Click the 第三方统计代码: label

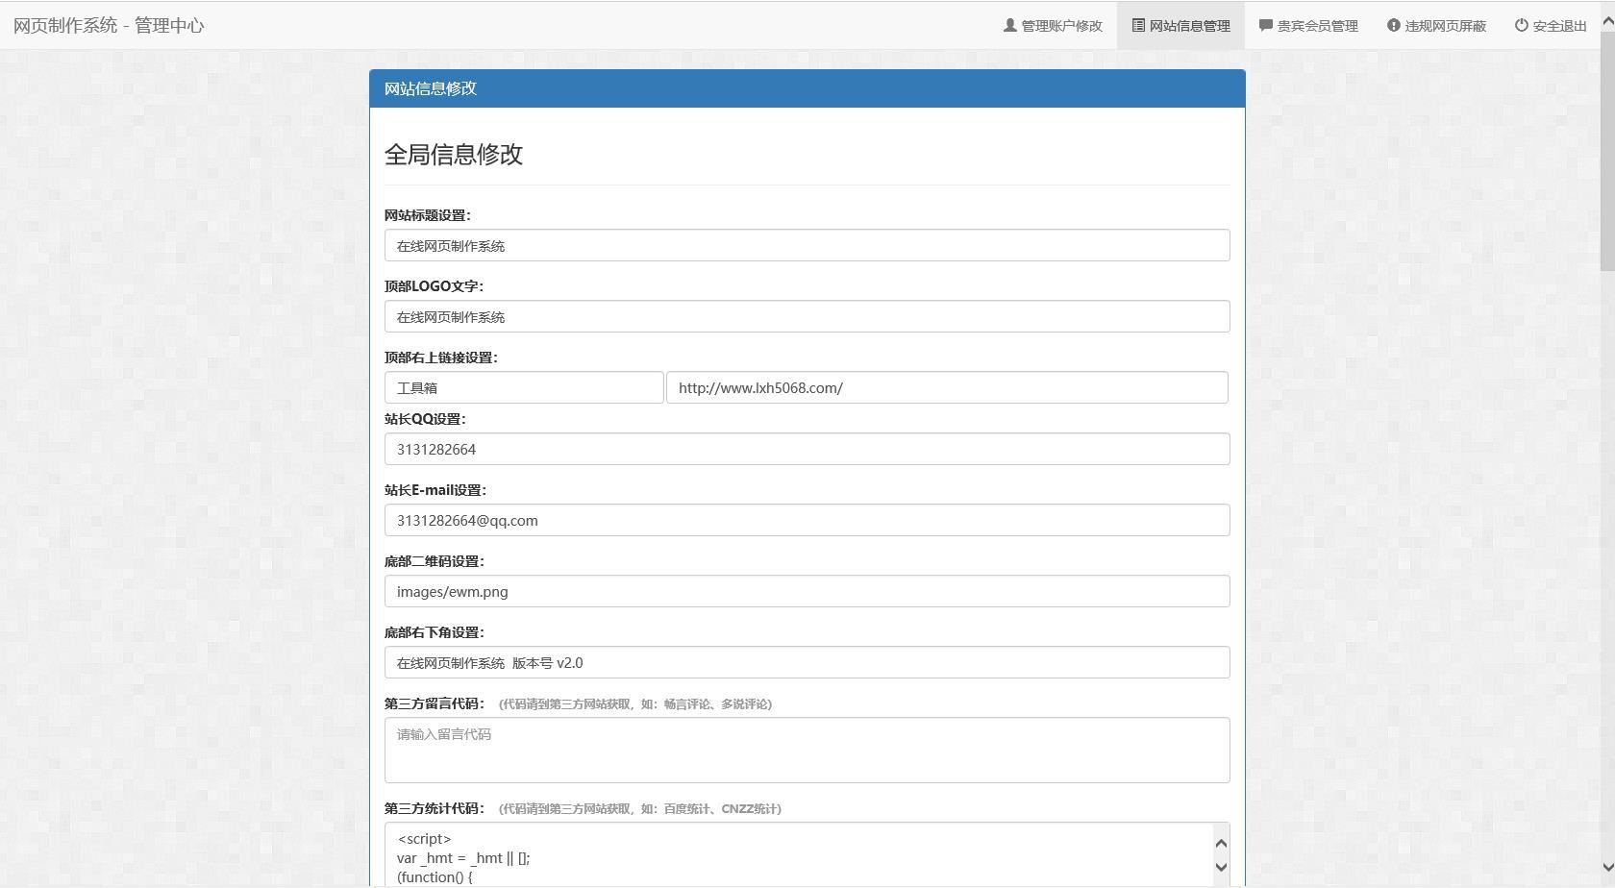coord(435,808)
